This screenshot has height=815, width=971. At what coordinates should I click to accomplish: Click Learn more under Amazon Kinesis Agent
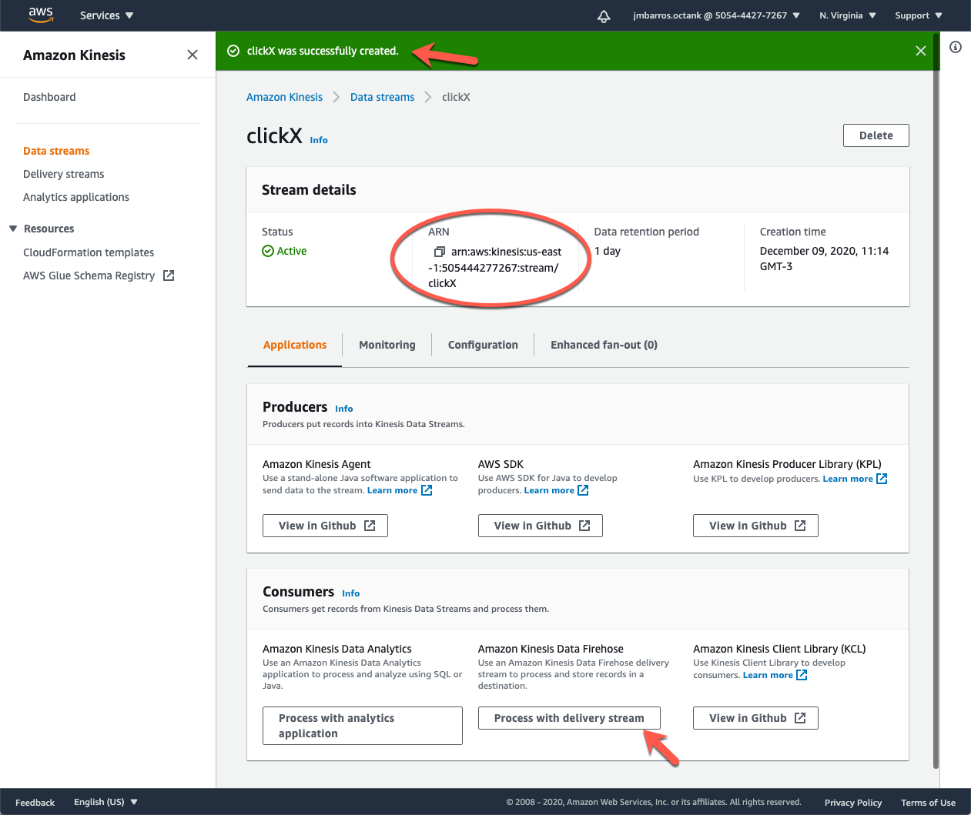[392, 490]
